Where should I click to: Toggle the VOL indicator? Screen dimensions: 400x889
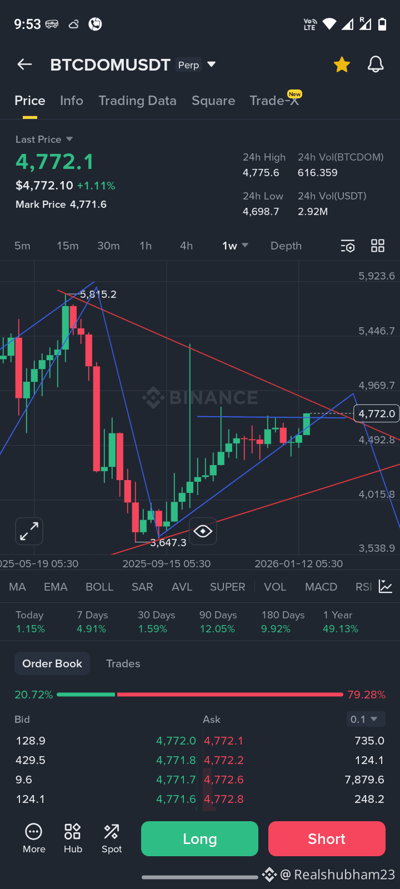click(x=275, y=587)
